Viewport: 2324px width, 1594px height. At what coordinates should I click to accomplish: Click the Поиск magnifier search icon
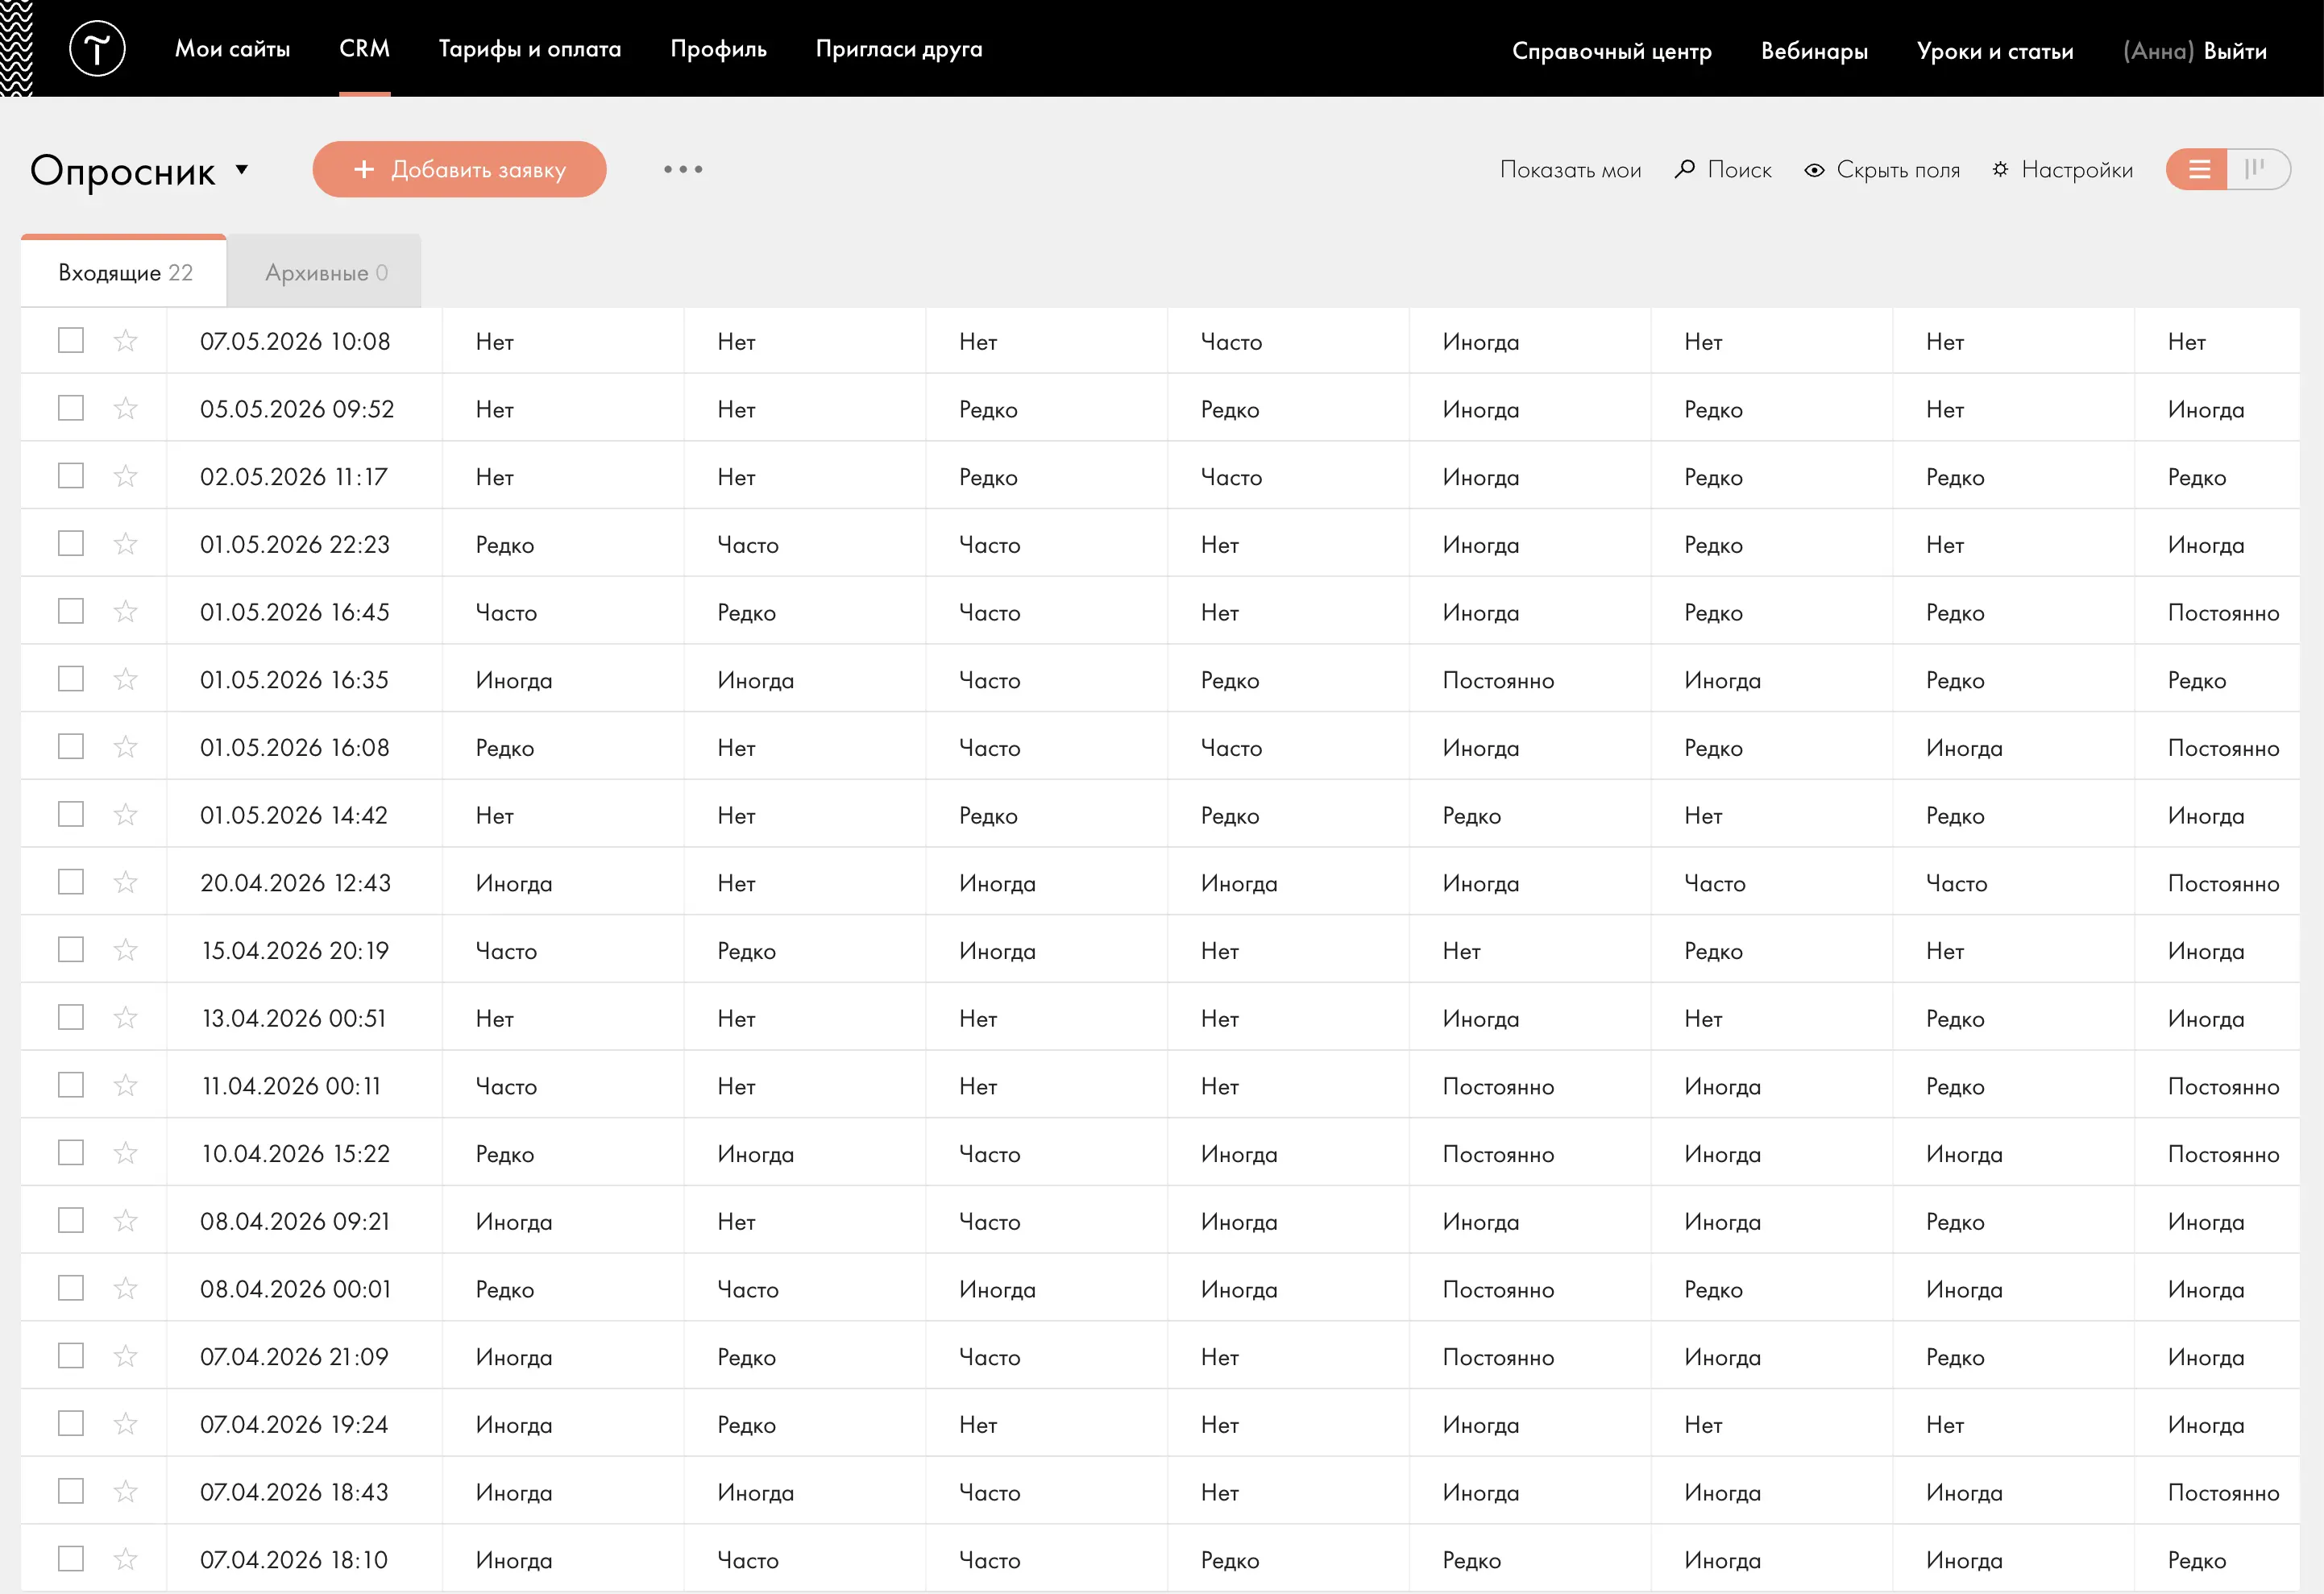pyautogui.click(x=1685, y=169)
